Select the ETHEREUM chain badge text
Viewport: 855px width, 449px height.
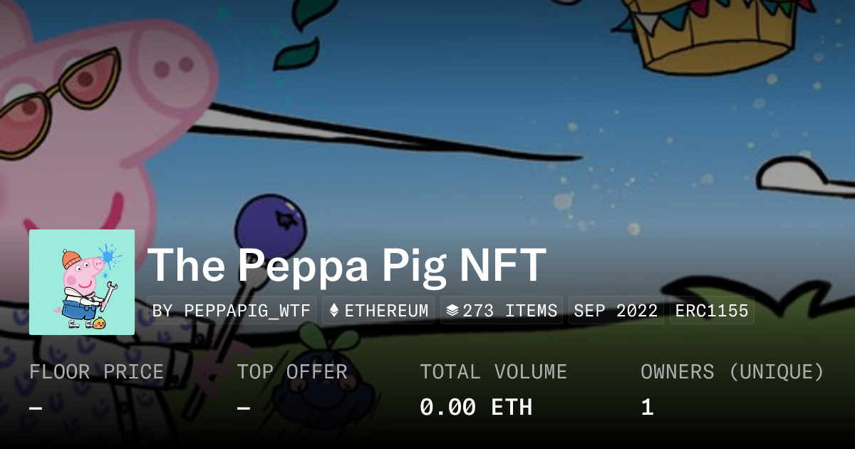point(386,311)
